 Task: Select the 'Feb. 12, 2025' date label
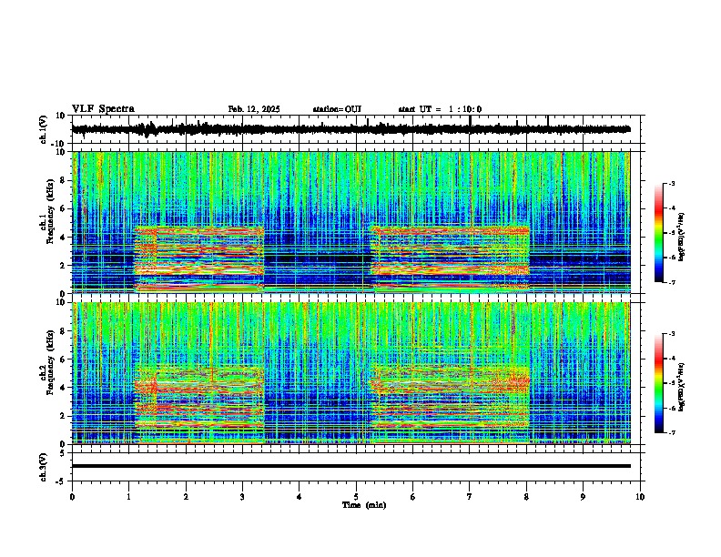point(254,109)
